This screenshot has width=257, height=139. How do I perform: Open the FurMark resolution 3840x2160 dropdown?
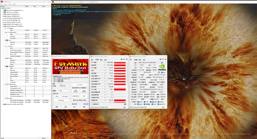(65, 86)
